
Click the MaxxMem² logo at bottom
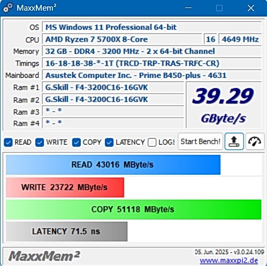coord(44,256)
